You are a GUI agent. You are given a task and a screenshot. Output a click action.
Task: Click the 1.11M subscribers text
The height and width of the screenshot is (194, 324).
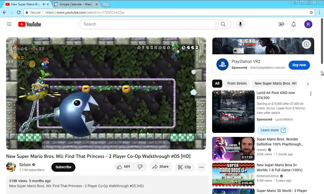32,170
